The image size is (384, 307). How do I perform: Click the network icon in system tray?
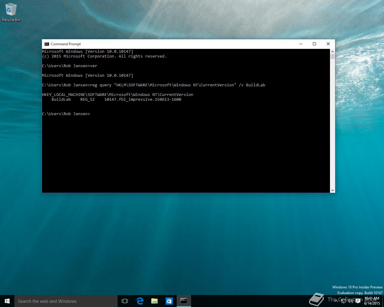coord(343,301)
